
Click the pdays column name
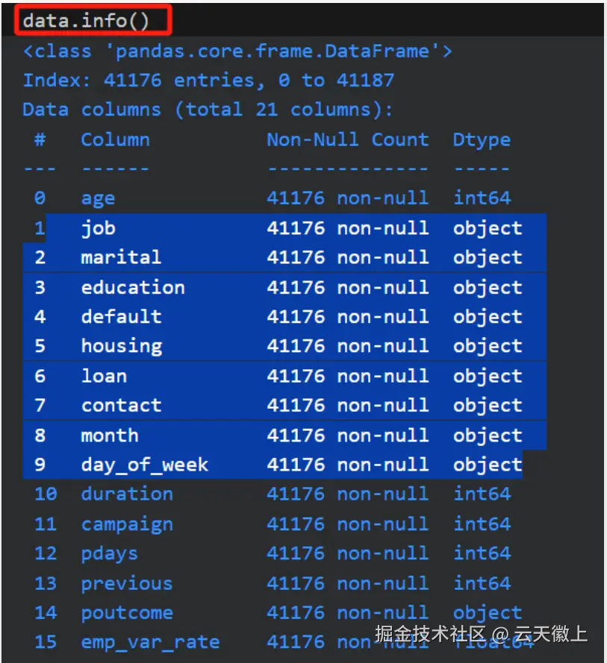click(109, 553)
